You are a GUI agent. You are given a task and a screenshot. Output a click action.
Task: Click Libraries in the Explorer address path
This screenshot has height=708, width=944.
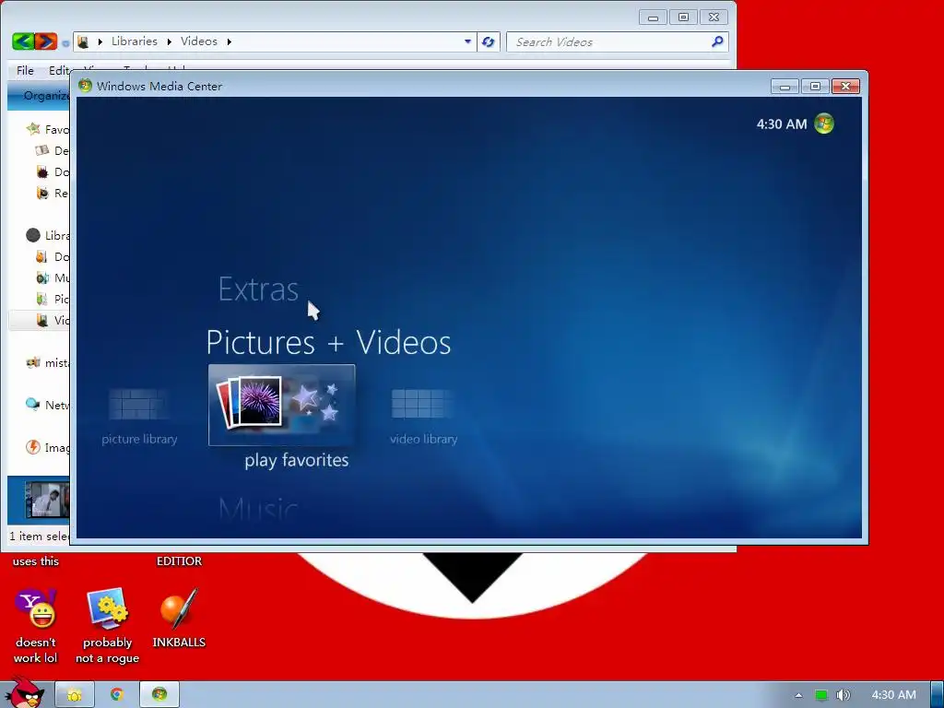click(x=135, y=41)
